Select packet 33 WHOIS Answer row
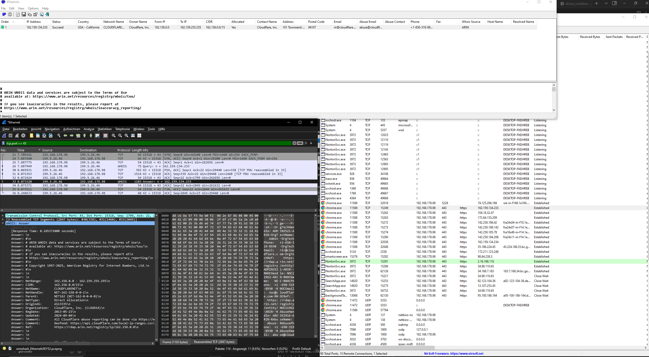 (x=159, y=182)
